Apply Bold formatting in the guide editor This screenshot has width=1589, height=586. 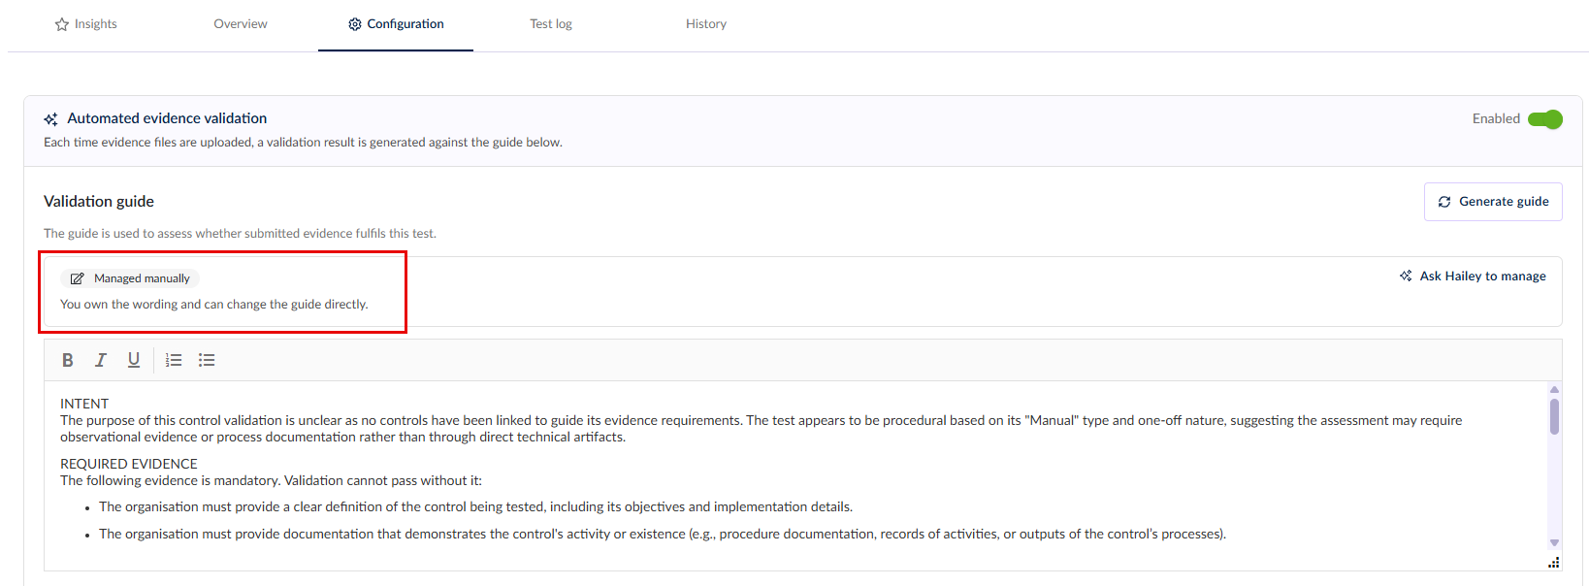tap(68, 360)
